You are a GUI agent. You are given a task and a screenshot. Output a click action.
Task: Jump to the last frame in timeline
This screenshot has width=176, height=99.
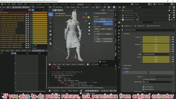(x=98, y=91)
